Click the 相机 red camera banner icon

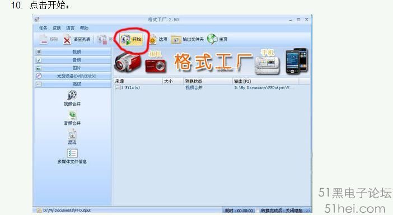[156, 66]
